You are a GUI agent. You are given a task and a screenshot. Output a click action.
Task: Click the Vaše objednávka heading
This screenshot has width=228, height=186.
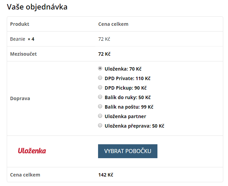37,7
